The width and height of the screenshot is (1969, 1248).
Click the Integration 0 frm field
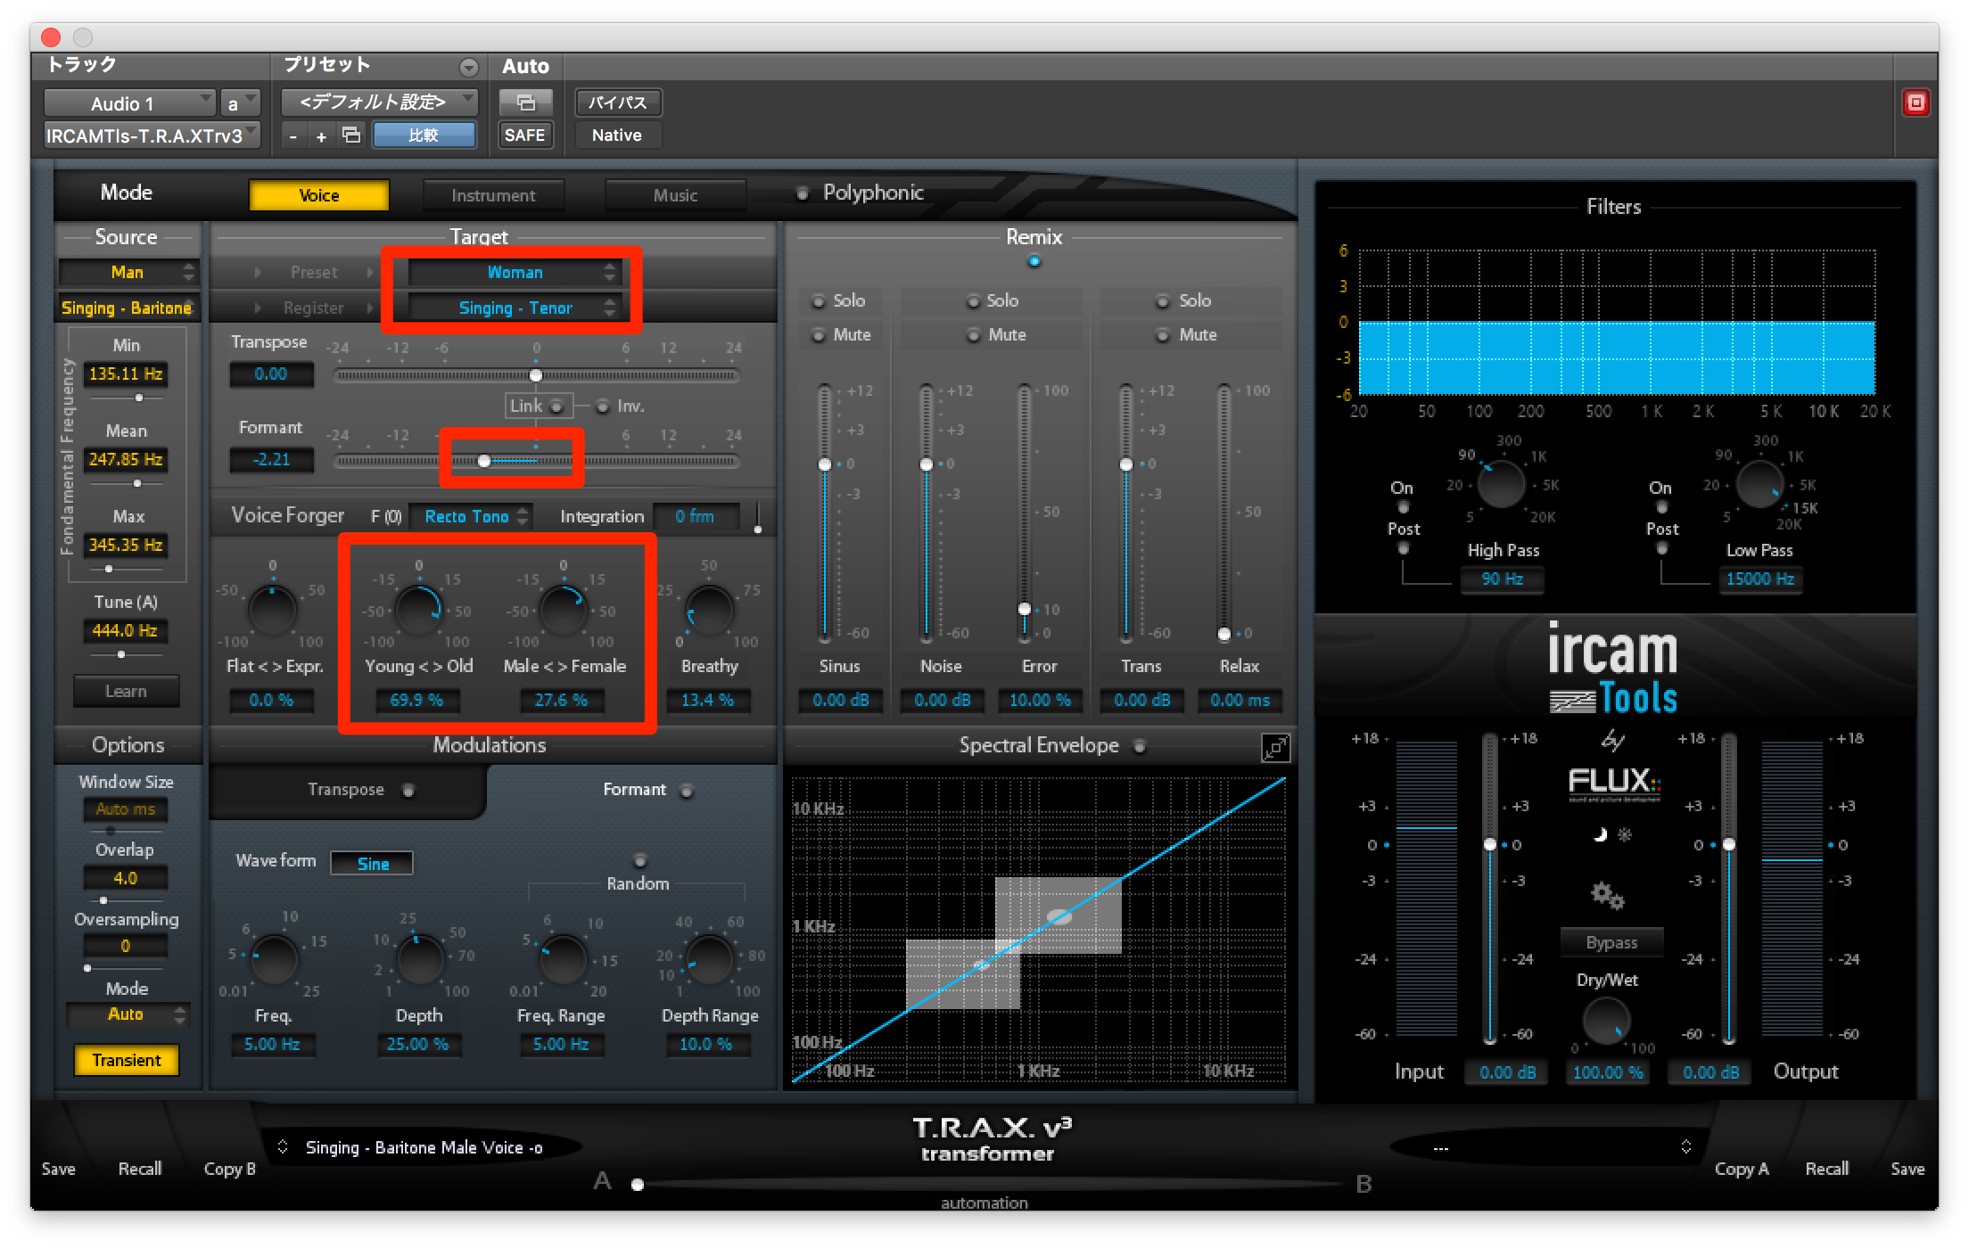(696, 516)
